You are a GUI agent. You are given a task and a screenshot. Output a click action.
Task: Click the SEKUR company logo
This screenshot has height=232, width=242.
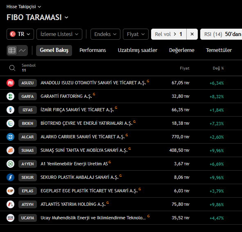(x=11, y=177)
